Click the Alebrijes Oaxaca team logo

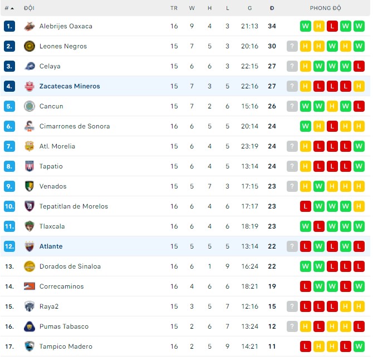click(x=30, y=26)
